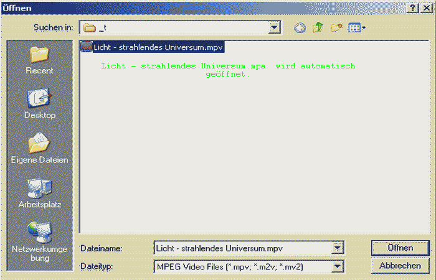
Task: Jump to Desktop in places bar
Action: point(39,103)
